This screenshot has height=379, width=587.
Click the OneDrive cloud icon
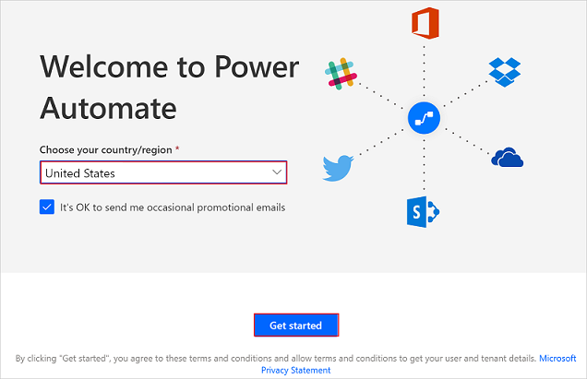coord(508,158)
